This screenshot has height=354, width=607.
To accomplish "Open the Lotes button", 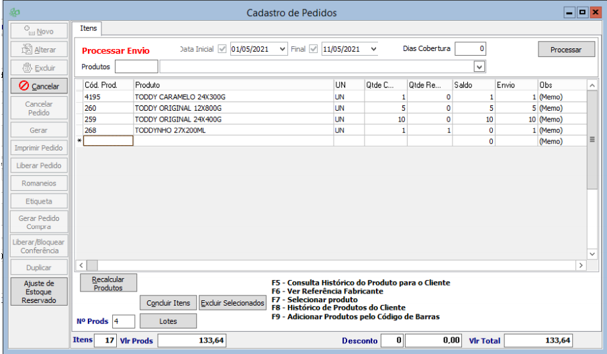I will point(169,321).
